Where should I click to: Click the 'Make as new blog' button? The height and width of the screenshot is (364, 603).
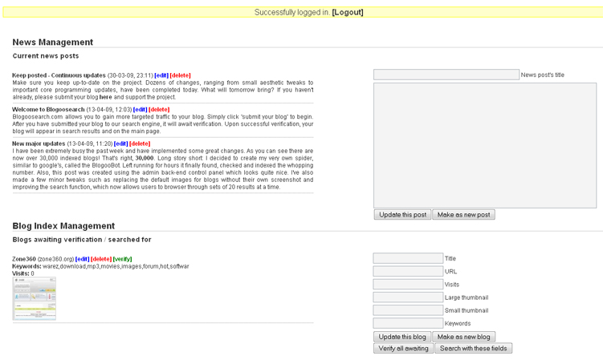pyautogui.click(x=463, y=337)
